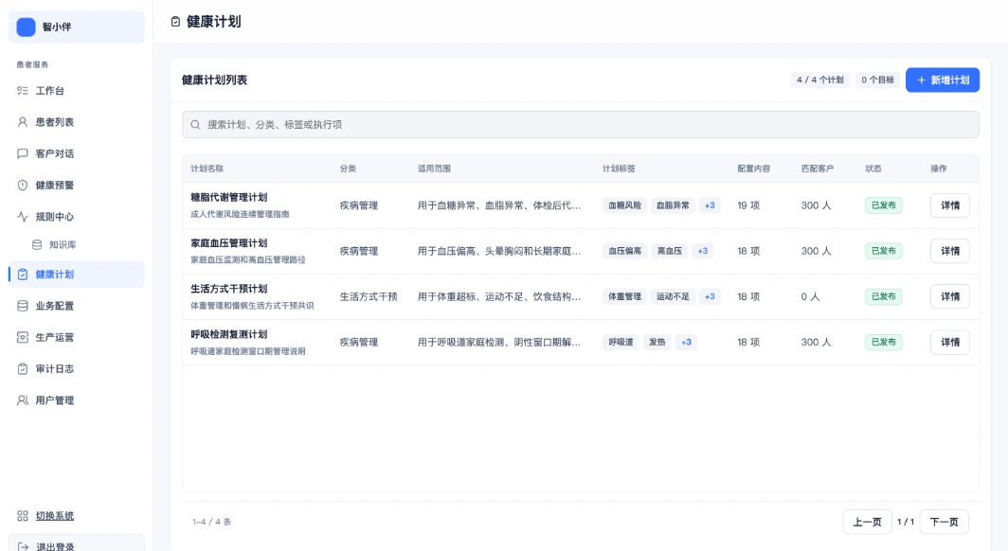Click the 发热 tag
1008x551 pixels.
657,343
